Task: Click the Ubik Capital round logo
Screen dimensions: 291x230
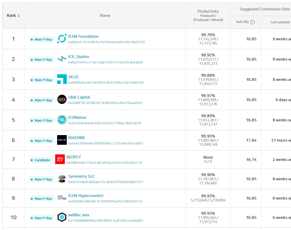Action: (x=62, y=99)
